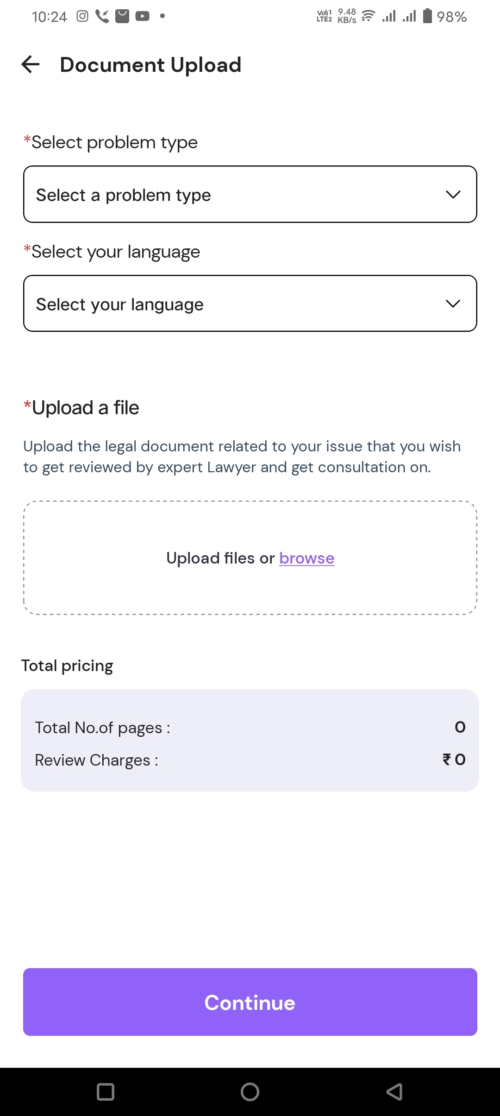Expand the language chevron arrow
This screenshot has width=500, height=1116.
click(453, 304)
